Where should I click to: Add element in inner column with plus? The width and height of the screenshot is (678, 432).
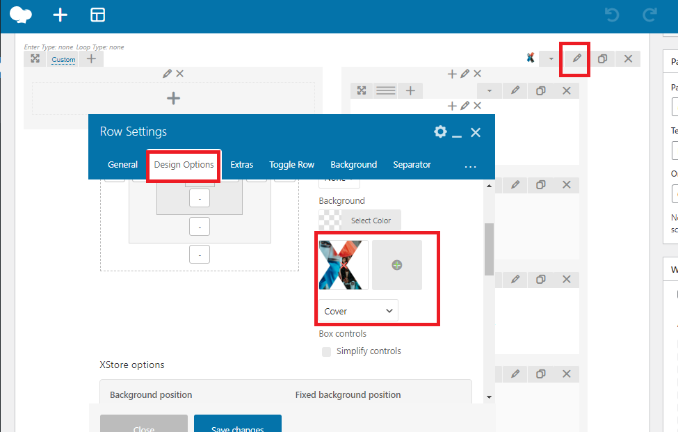(452, 106)
